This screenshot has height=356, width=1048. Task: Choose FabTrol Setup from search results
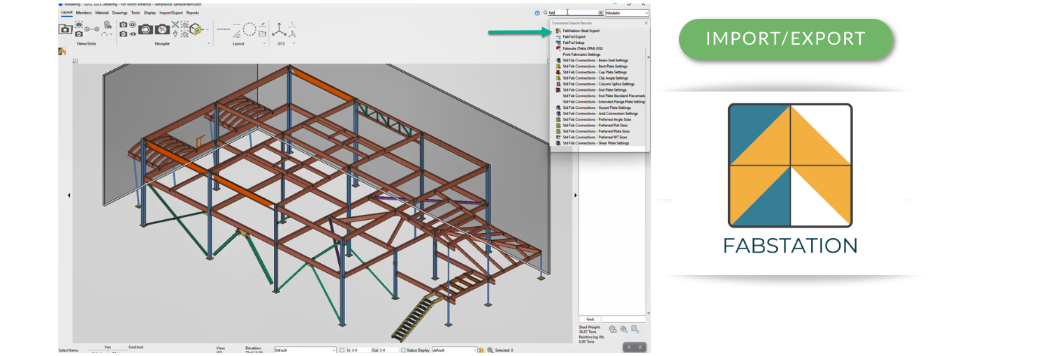pos(573,43)
